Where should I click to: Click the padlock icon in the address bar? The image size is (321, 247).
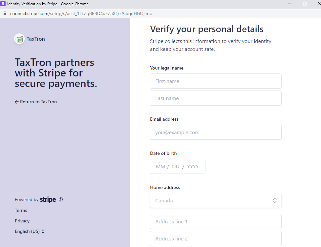(5, 13)
